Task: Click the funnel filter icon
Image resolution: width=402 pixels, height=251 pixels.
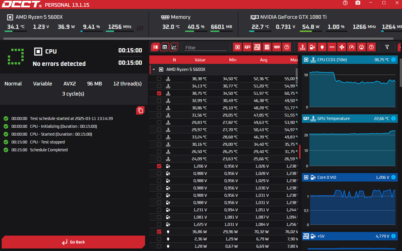Action: coord(387,47)
